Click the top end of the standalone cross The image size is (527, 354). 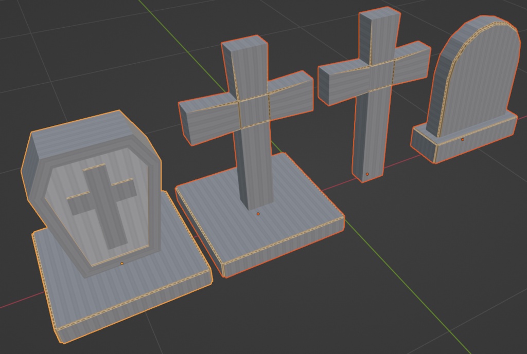(x=380, y=12)
